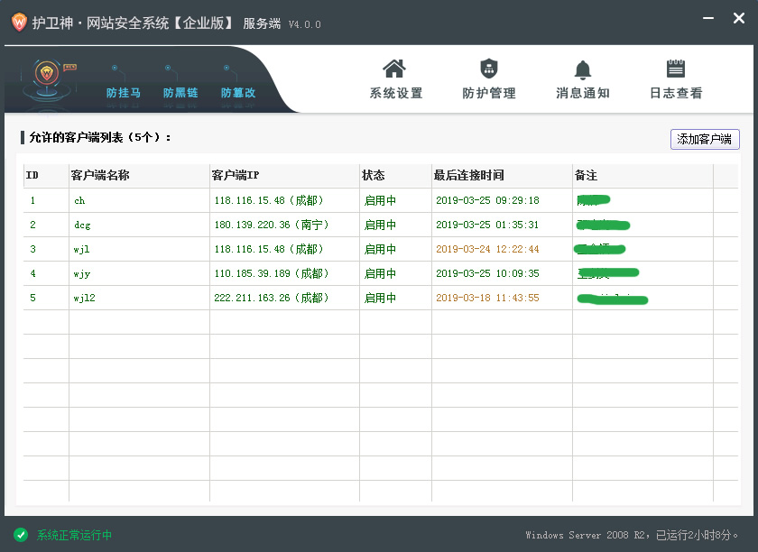Screen dimensions: 758x552
Task: Select client name ch
Action: [79, 200]
